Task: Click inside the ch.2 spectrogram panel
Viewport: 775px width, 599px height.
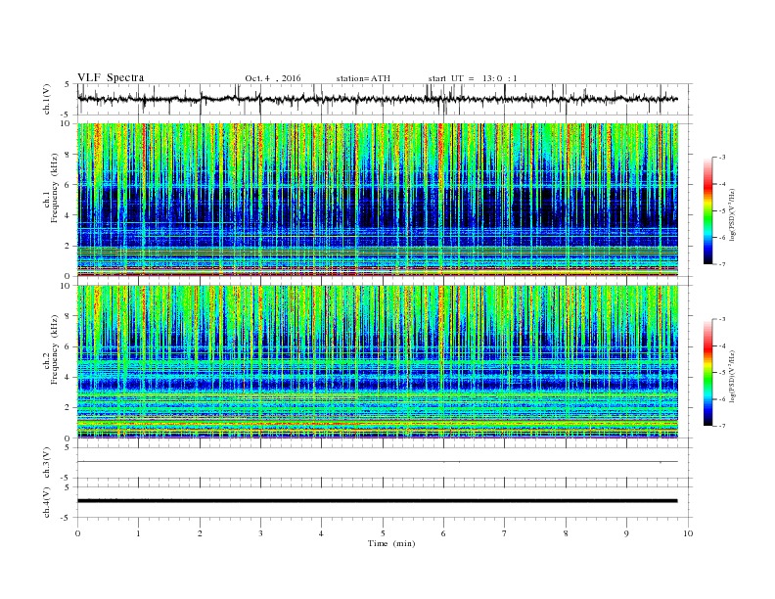Action: click(x=377, y=362)
